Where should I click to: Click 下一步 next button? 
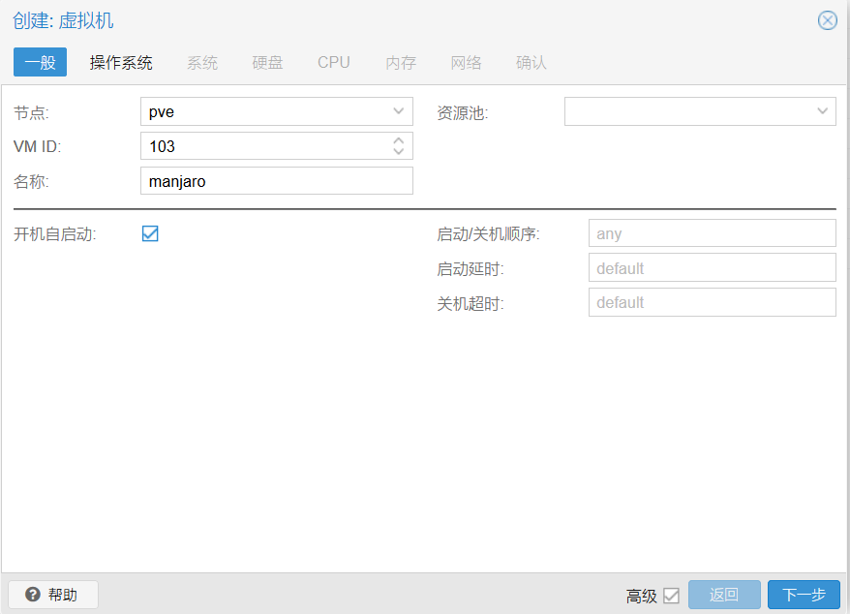[x=804, y=595]
